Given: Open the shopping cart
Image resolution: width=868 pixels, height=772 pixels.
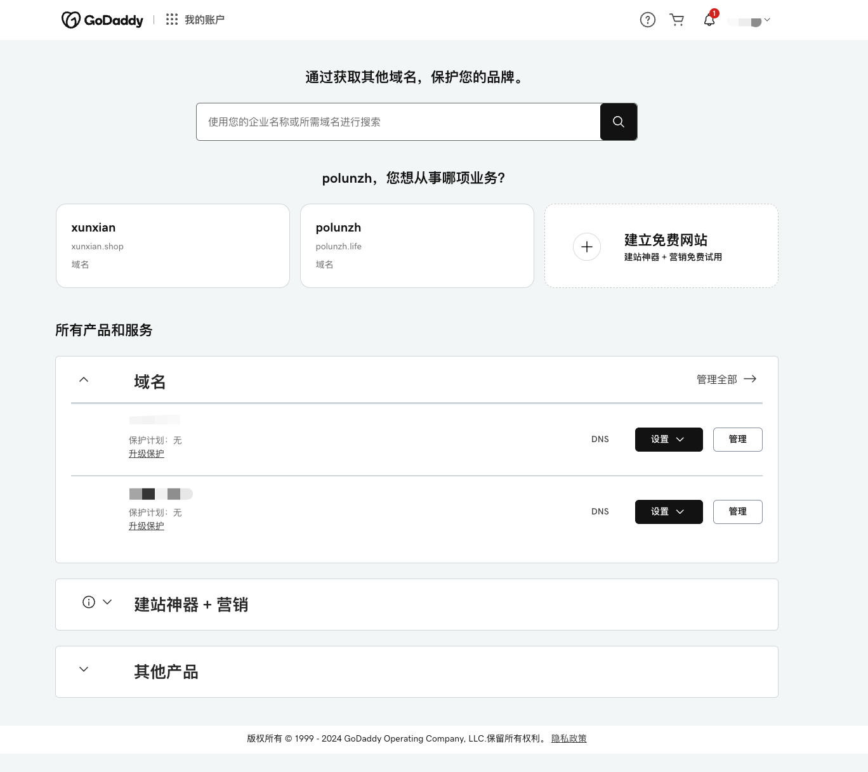Looking at the screenshot, I should [677, 20].
